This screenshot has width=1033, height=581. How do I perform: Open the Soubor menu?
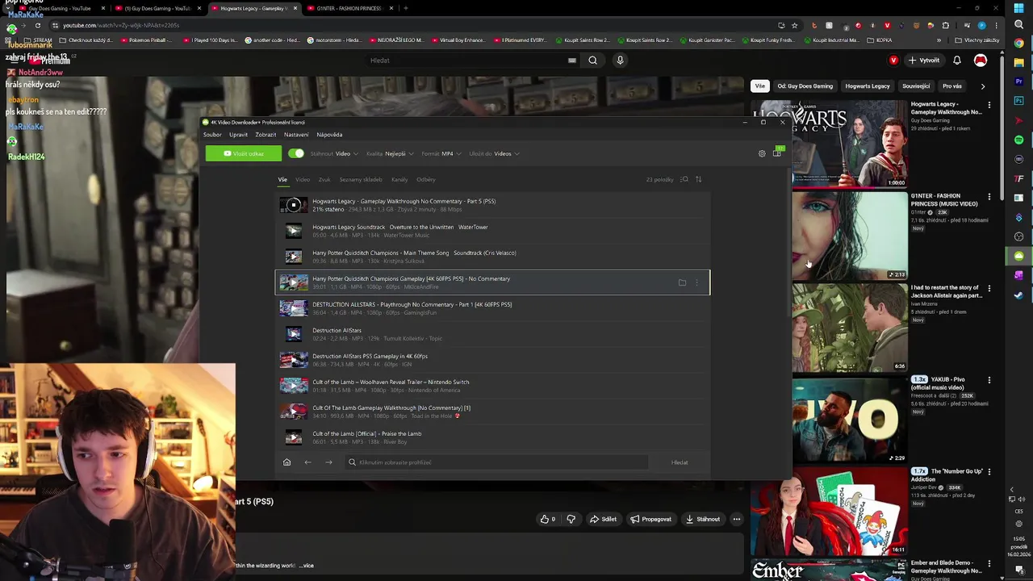212,135
